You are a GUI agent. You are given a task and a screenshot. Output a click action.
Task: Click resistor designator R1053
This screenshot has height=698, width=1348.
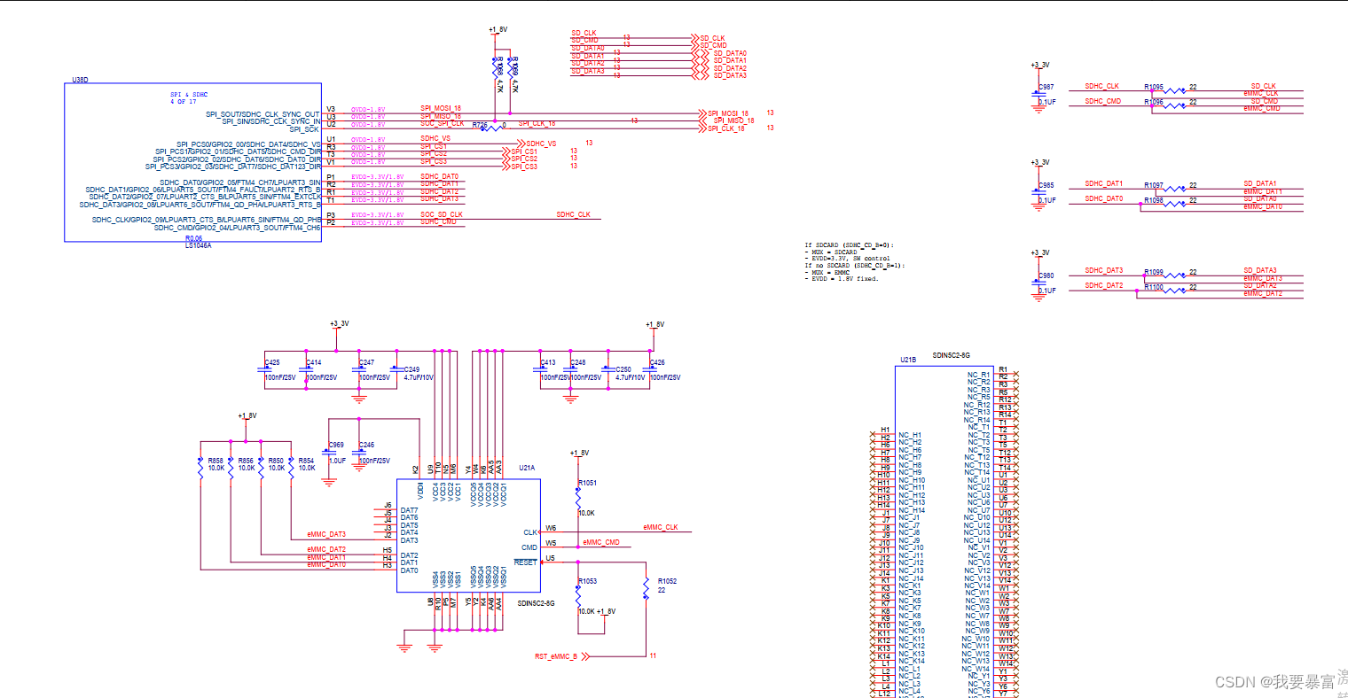(587, 581)
